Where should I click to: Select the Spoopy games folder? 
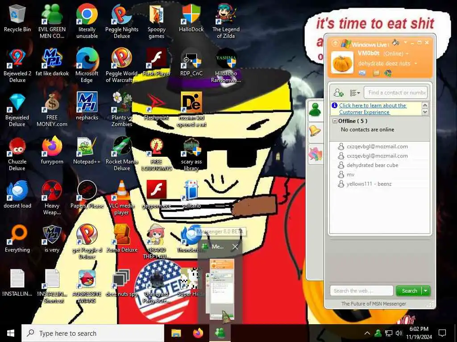157,21
